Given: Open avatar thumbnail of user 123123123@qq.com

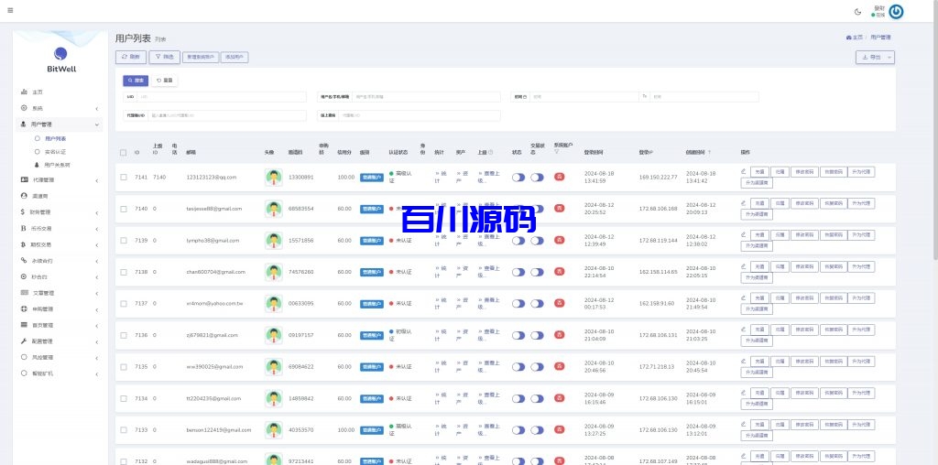Looking at the screenshot, I should click(273, 178).
